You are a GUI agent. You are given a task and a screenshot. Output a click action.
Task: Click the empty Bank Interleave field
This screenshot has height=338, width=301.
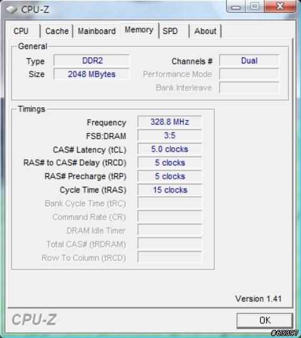click(249, 88)
